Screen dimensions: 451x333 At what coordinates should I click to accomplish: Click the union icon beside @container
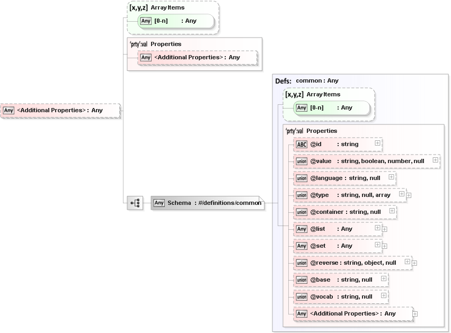click(302, 212)
